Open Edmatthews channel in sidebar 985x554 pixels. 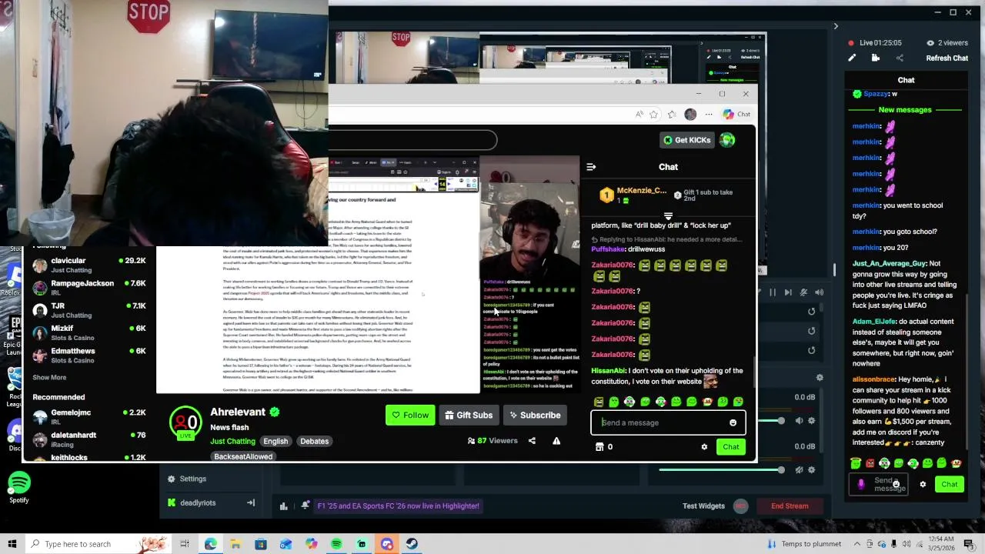(89, 355)
